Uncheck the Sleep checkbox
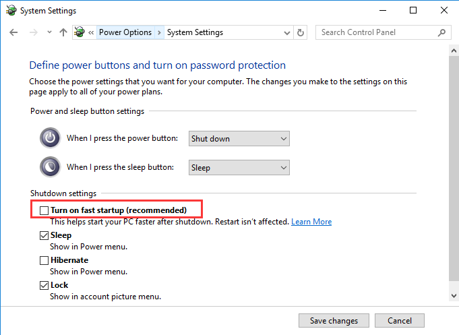459x335 pixels. tap(44, 236)
